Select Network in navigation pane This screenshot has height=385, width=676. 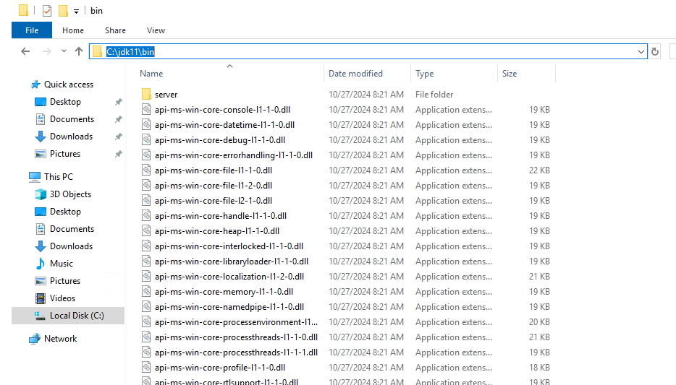(60, 339)
